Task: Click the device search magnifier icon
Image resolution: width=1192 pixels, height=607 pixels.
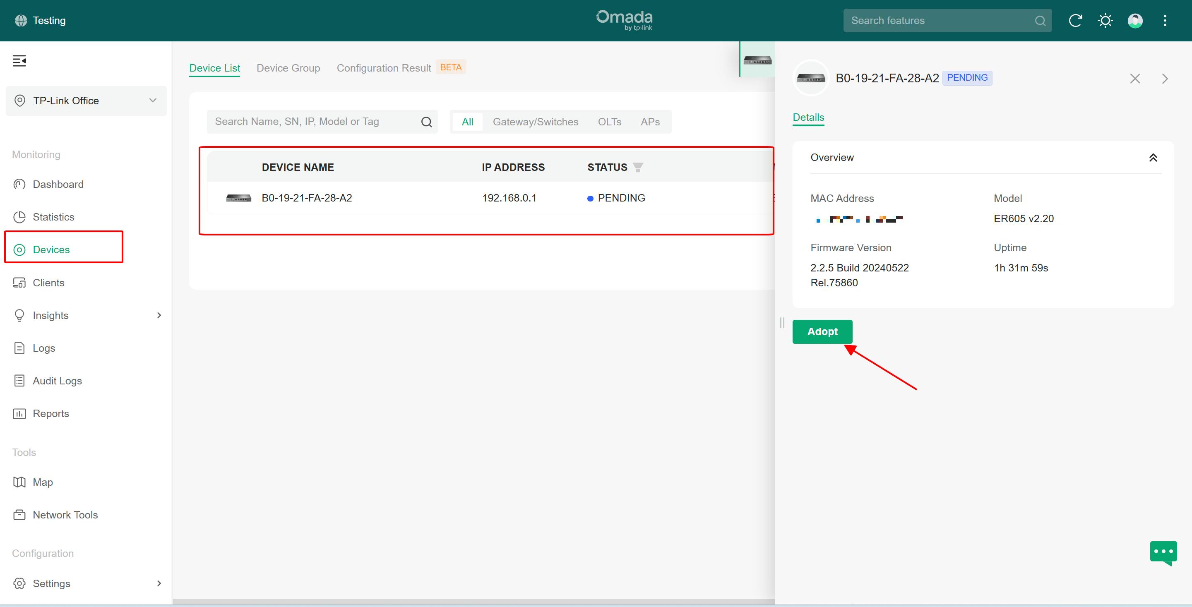Action: [426, 122]
